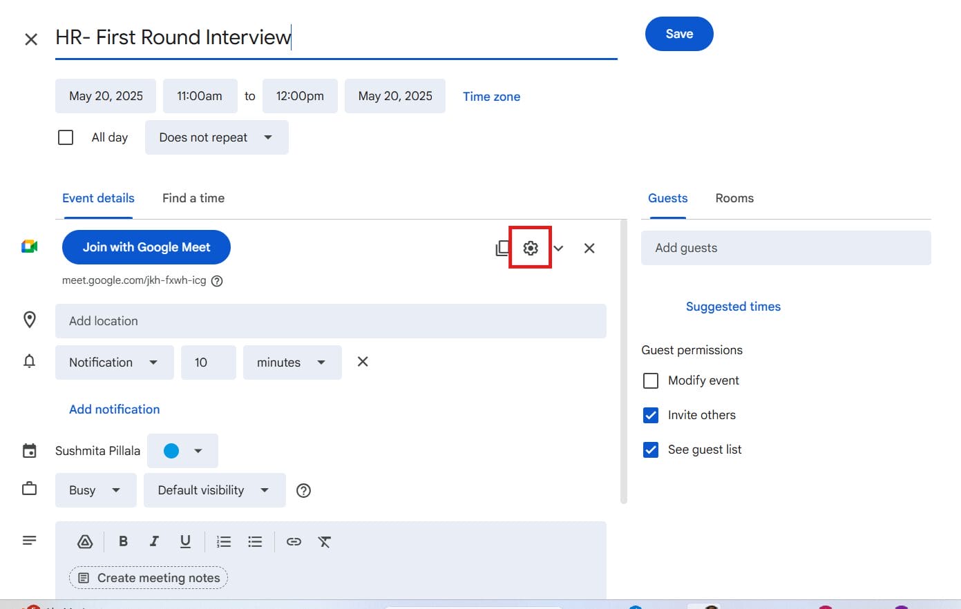Uncheck the Invite others permission

[x=650, y=415]
